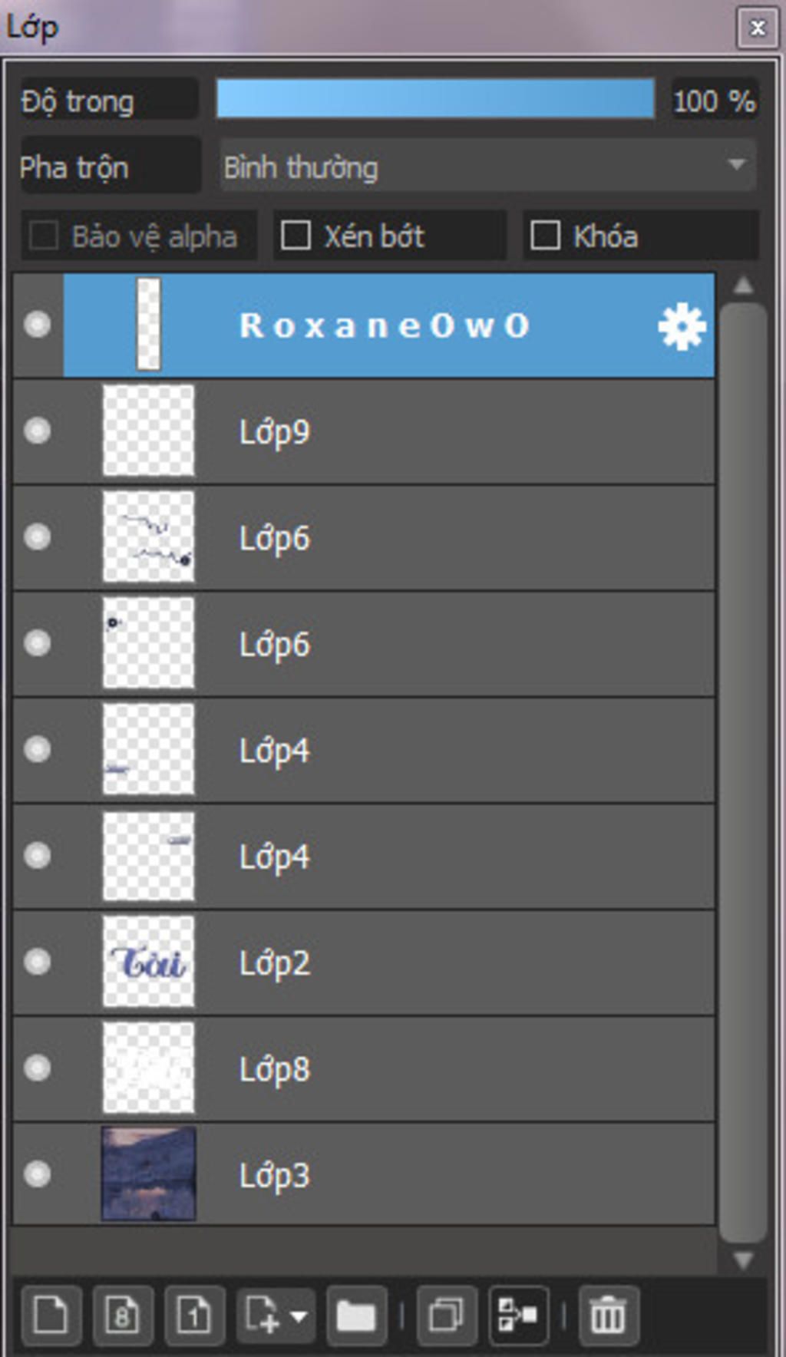This screenshot has height=1357, width=786.
Task: Open the Pha trộn blend mode dropdown
Action: coord(487,166)
